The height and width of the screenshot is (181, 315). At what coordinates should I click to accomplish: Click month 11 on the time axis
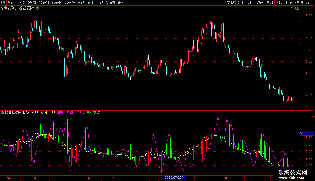(246, 178)
